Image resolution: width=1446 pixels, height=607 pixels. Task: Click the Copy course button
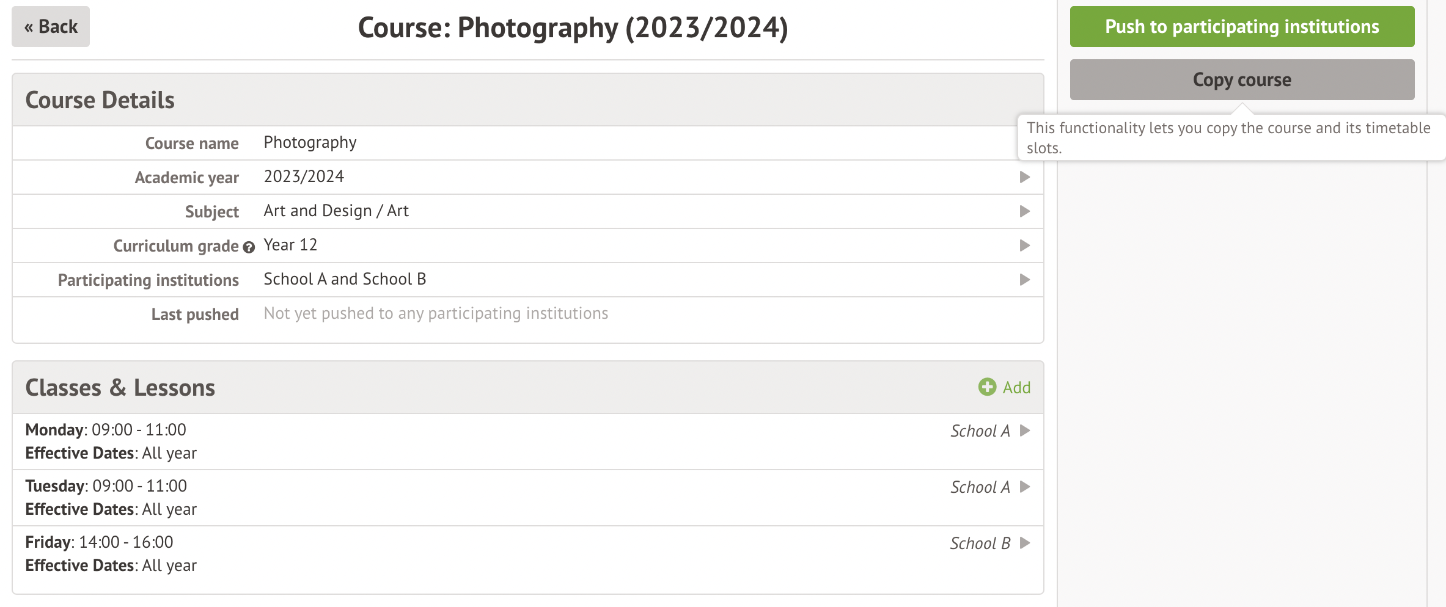pyautogui.click(x=1242, y=80)
